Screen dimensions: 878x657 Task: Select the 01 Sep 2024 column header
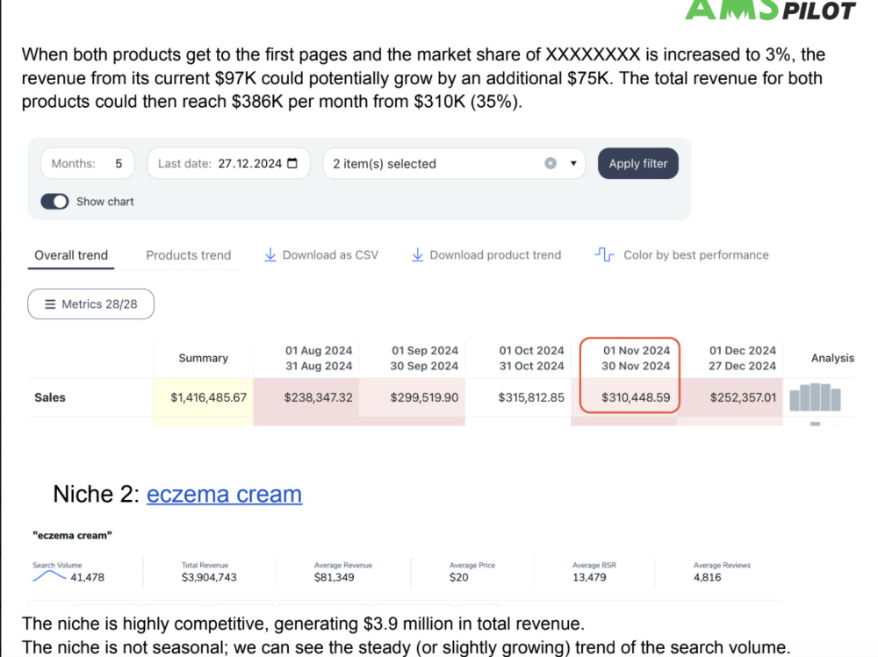tap(424, 358)
